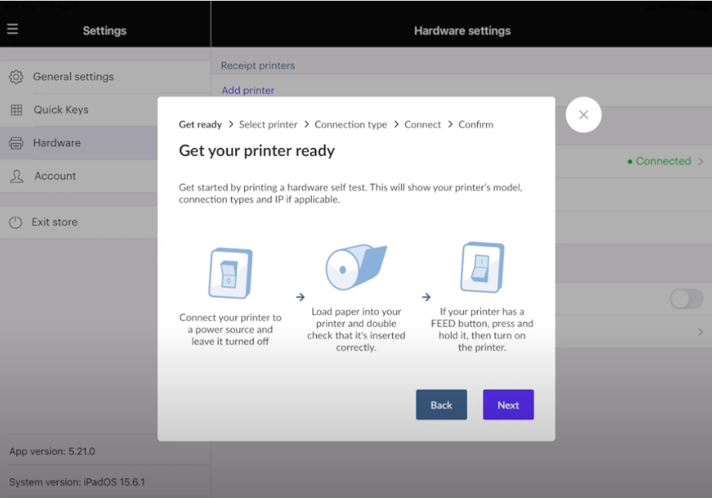Click the General settings gear icon
This screenshot has width=712, height=498.
pyautogui.click(x=16, y=77)
